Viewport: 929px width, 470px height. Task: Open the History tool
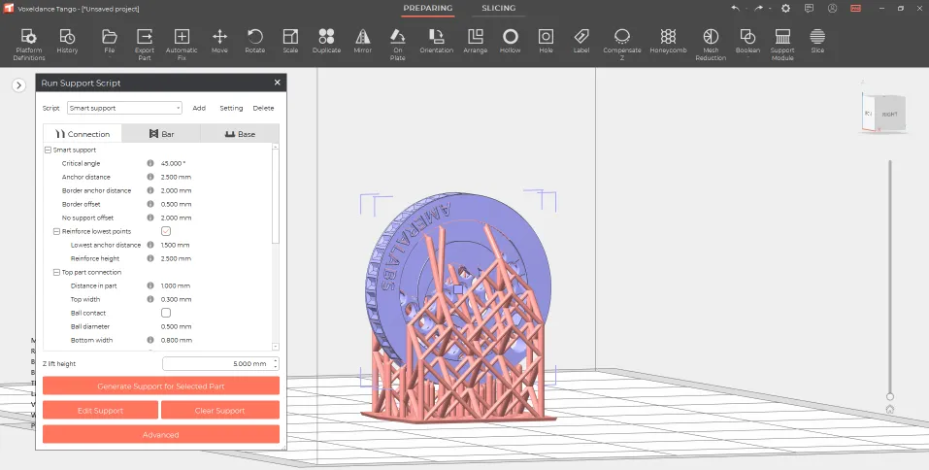click(67, 42)
